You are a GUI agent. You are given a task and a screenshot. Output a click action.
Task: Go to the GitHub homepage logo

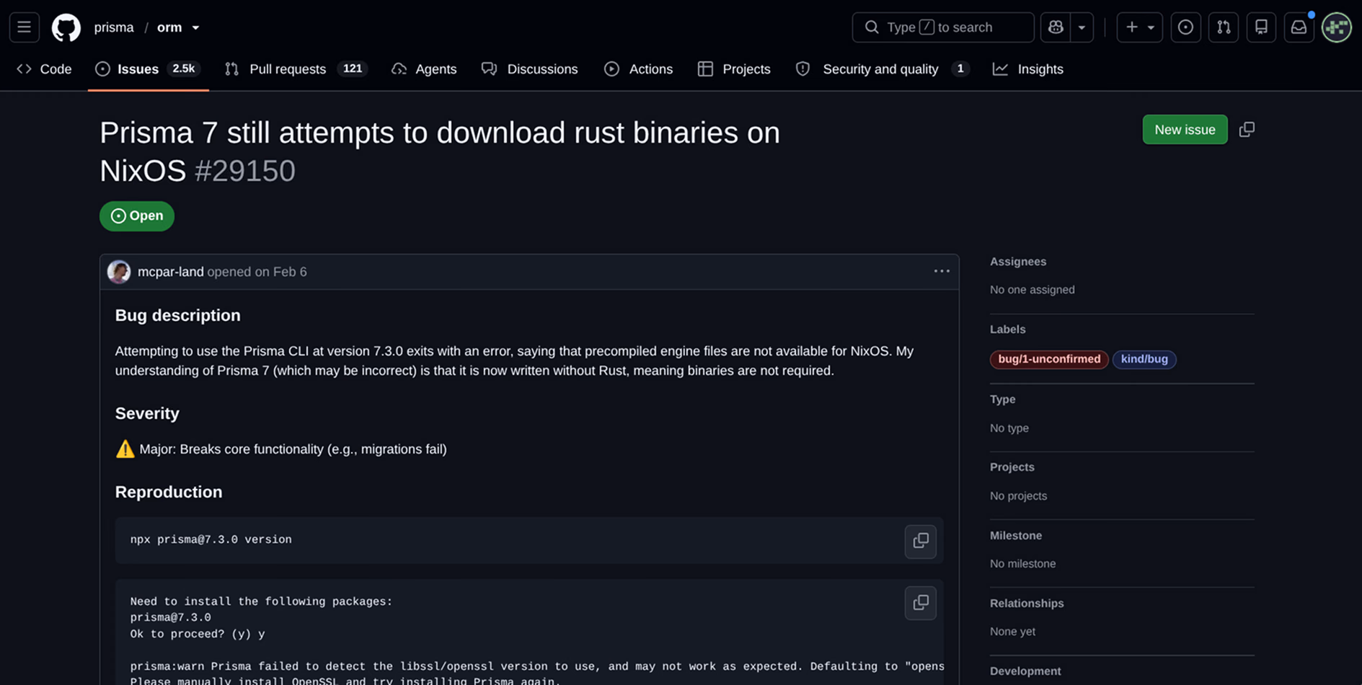(66, 27)
